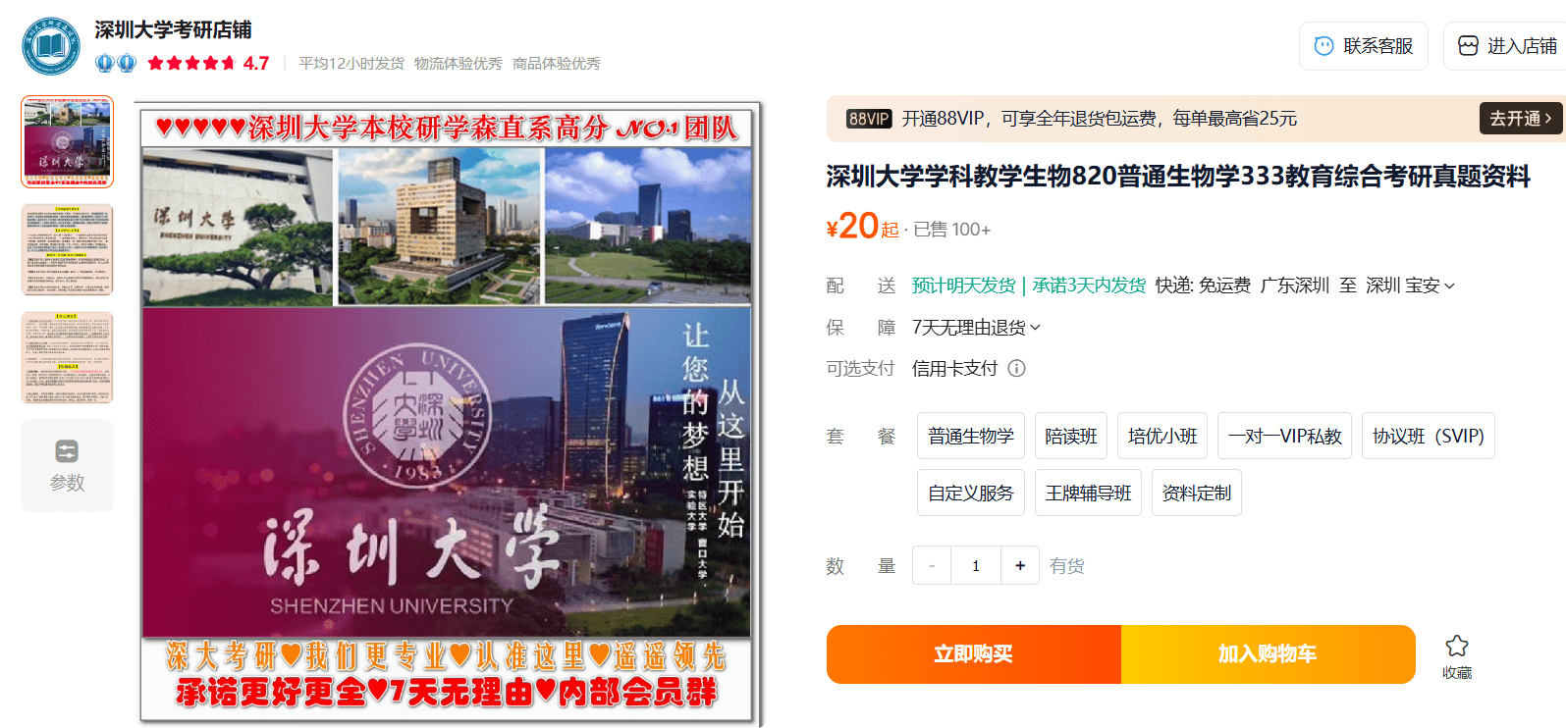Open the 深圳大学考研店铺 shop logo
The image size is (1566, 728).
[51, 46]
